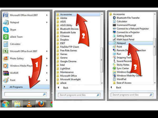This screenshot has width=158, height=118.
Task: Expand the WinRAR jump list arrow
Action: coord(47,73)
